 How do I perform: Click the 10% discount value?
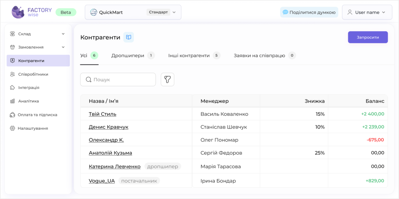click(320, 127)
